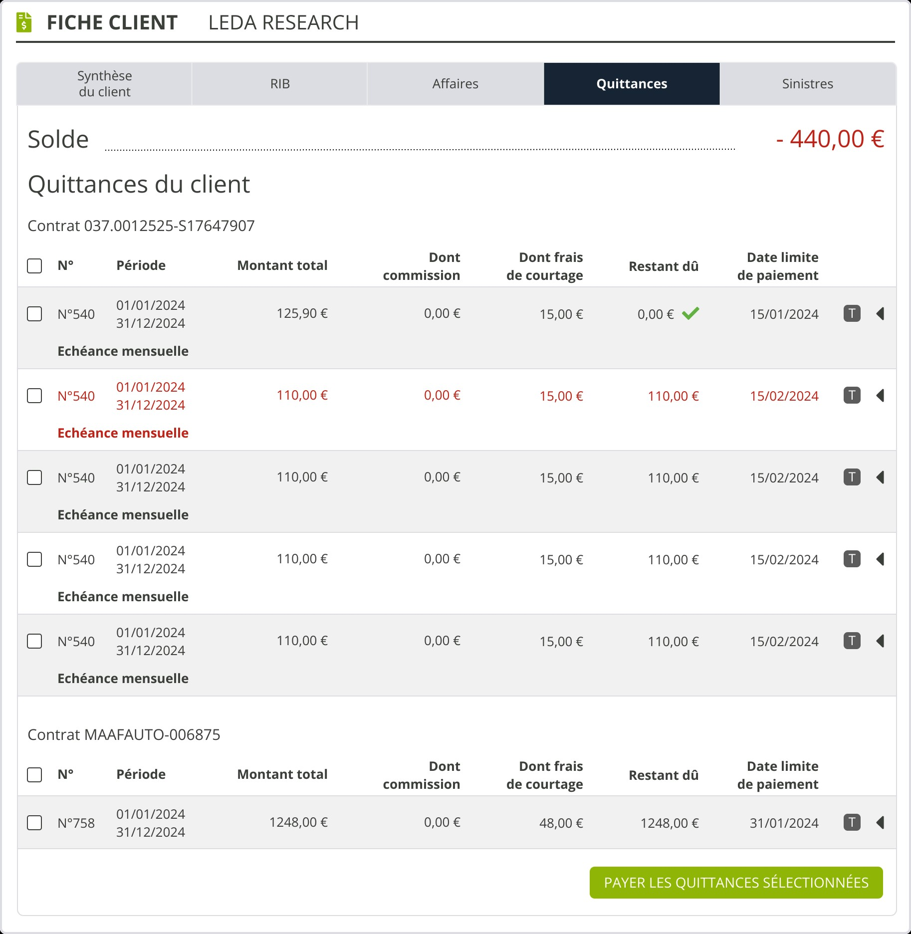
Task: Click the T icon on the 125,90 € quittance
Action: pos(852,314)
